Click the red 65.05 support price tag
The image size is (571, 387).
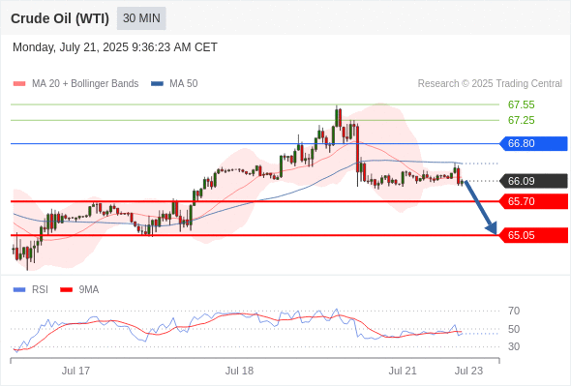tap(533, 235)
